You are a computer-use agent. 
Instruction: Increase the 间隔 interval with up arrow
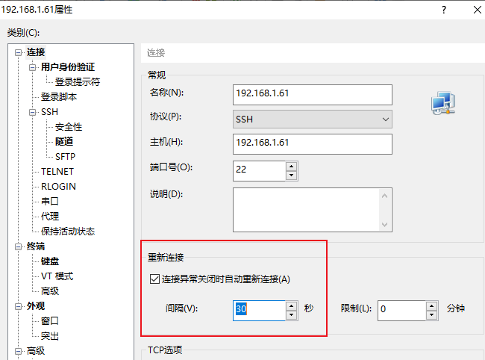point(291,306)
